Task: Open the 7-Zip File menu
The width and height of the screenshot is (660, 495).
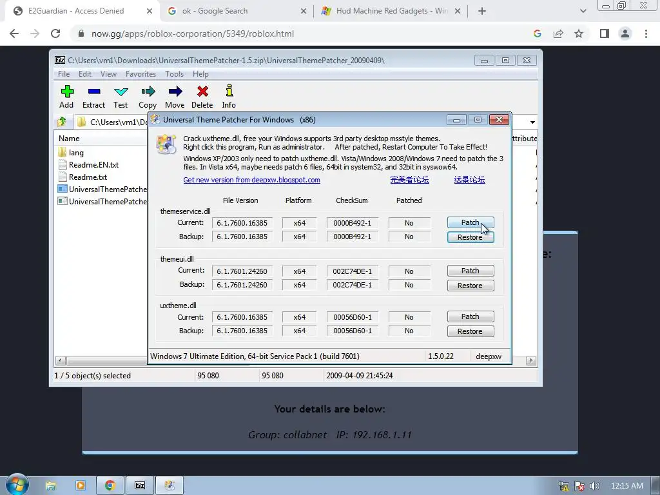Action: point(64,74)
